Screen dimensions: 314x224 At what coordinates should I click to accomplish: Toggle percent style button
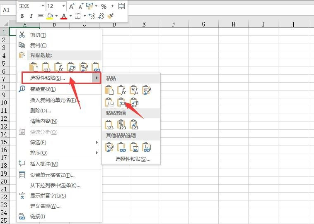(104, 6)
